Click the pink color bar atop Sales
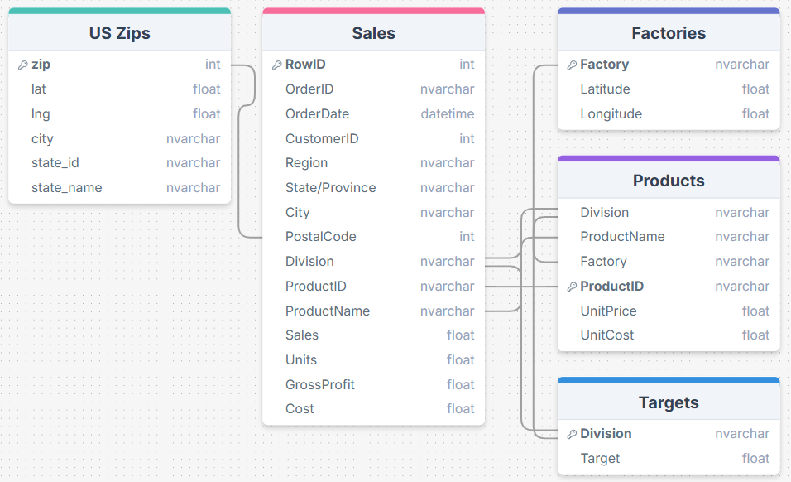Viewport: 791px width, 482px height. coord(373,11)
